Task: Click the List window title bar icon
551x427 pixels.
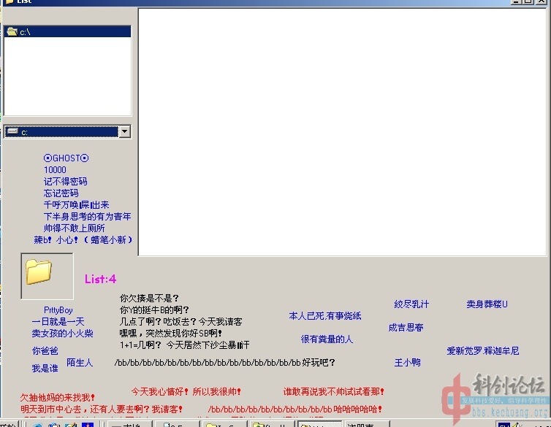Action: pyautogui.click(x=7, y=1)
